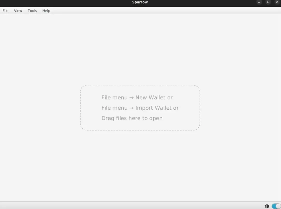This screenshot has width=281, height=209.
Task: Open the View menu
Action: point(18,11)
